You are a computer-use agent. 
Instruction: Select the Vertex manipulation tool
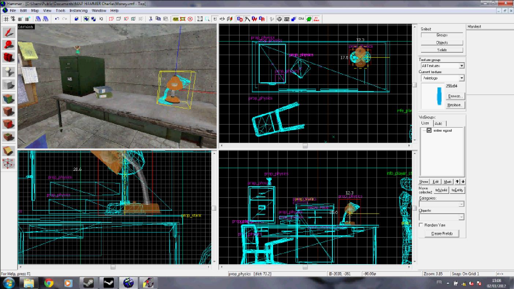(9, 164)
